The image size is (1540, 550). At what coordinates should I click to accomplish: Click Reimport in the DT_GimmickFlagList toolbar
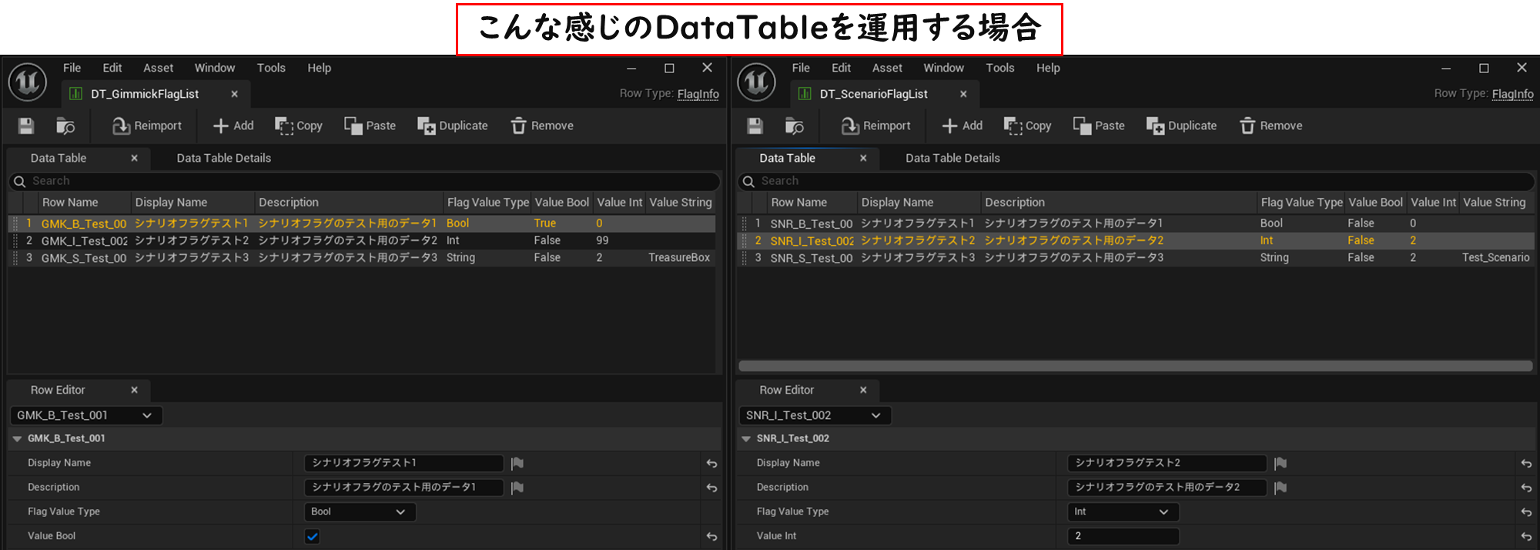(x=147, y=126)
